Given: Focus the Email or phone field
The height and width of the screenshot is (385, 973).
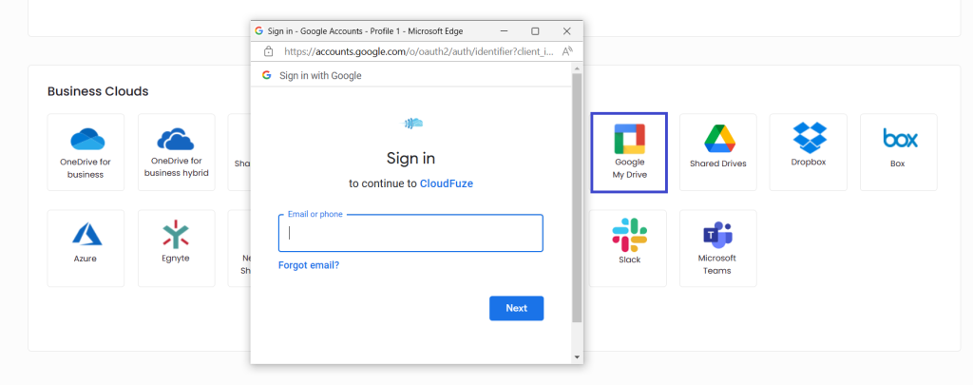Looking at the screenshot, I should click(410, 233).
